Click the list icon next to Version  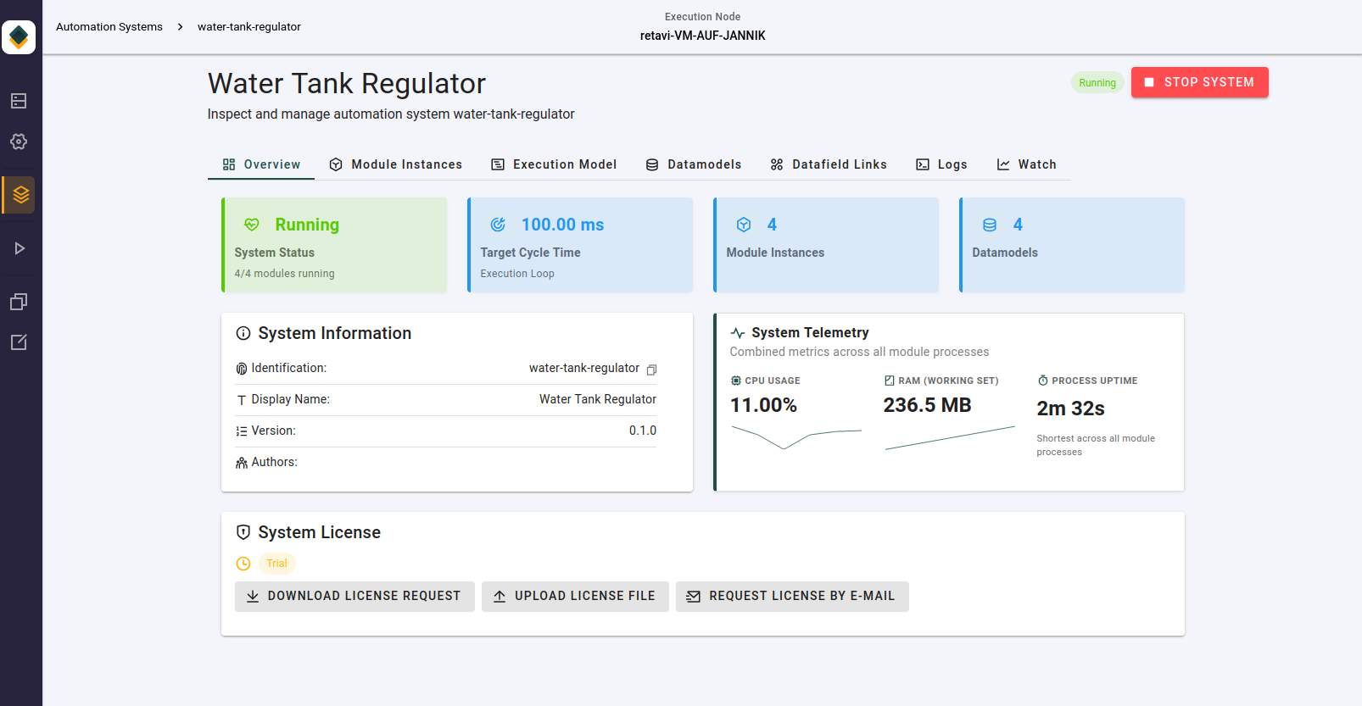[x=242, y=431]
